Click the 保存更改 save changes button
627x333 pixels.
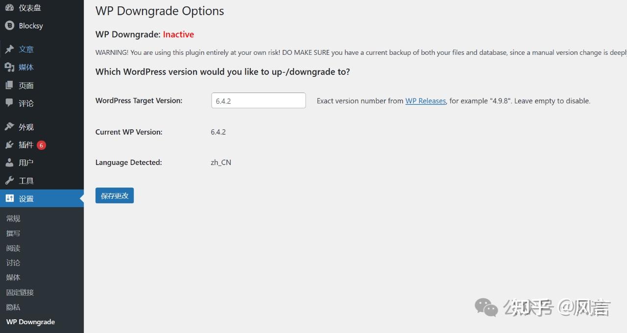coord(114,195)
